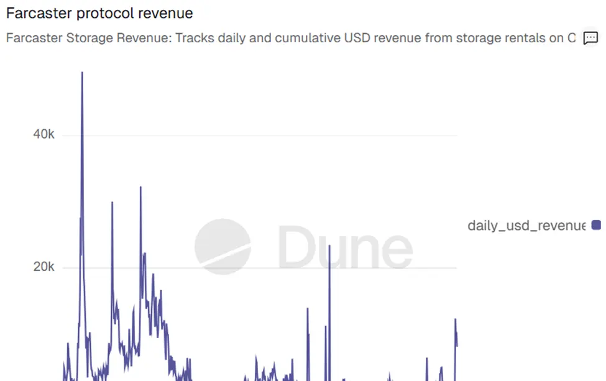
Task: Click the ellipsis inside the comment bubble icon
Action: click(589, 39)
